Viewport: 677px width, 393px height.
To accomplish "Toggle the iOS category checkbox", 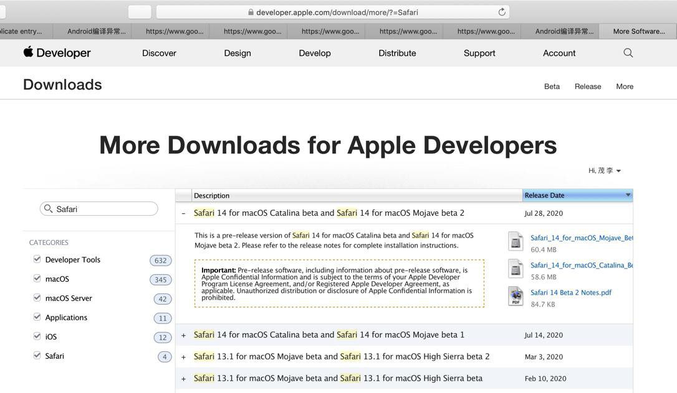I will coord(37,336).
